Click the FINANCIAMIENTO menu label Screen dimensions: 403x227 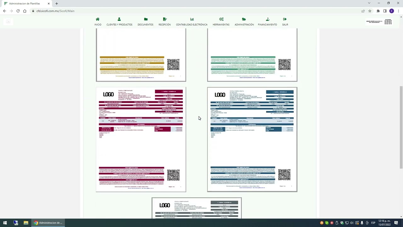(267, 25)
